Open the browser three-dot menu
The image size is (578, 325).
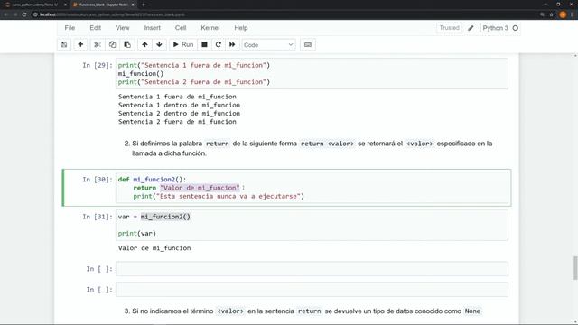(572, 14)
